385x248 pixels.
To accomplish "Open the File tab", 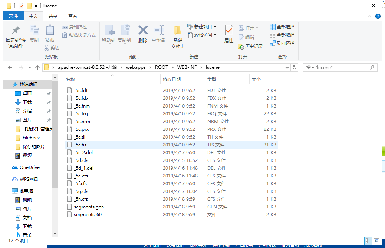I will coord(13,16).
